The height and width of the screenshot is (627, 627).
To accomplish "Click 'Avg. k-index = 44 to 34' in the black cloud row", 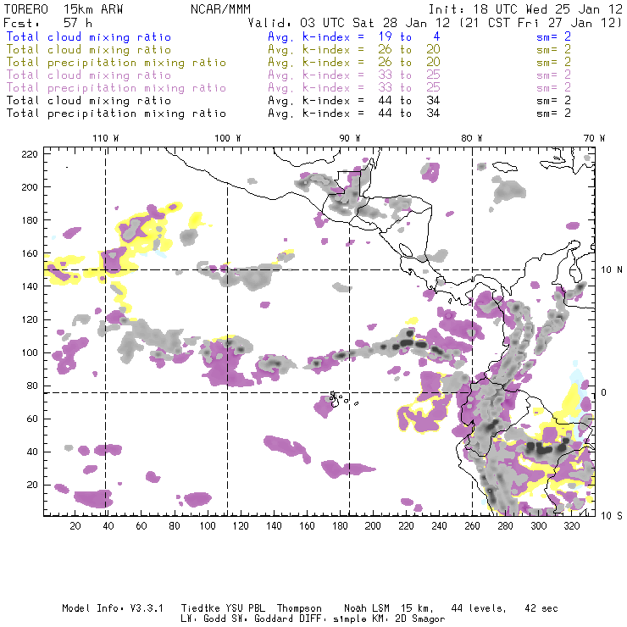I will [354, 100].
